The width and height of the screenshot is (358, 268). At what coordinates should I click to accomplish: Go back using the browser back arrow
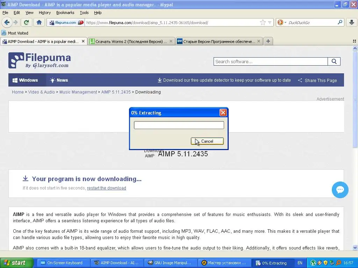[x=7, y=22]
